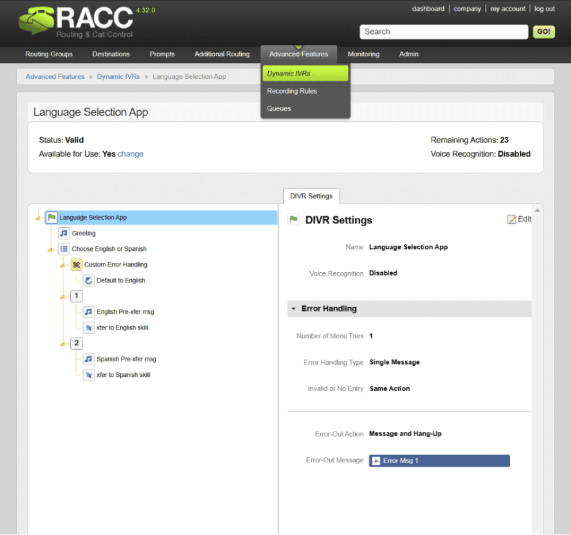Viewport: 571px width, 535px height.
Task: Click the 'Same Action' value
Action: [x=389, y=389]
